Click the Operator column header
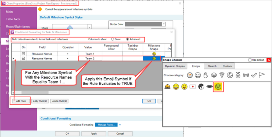Screen dimensions: 272x137 click(x=68, y=47)
